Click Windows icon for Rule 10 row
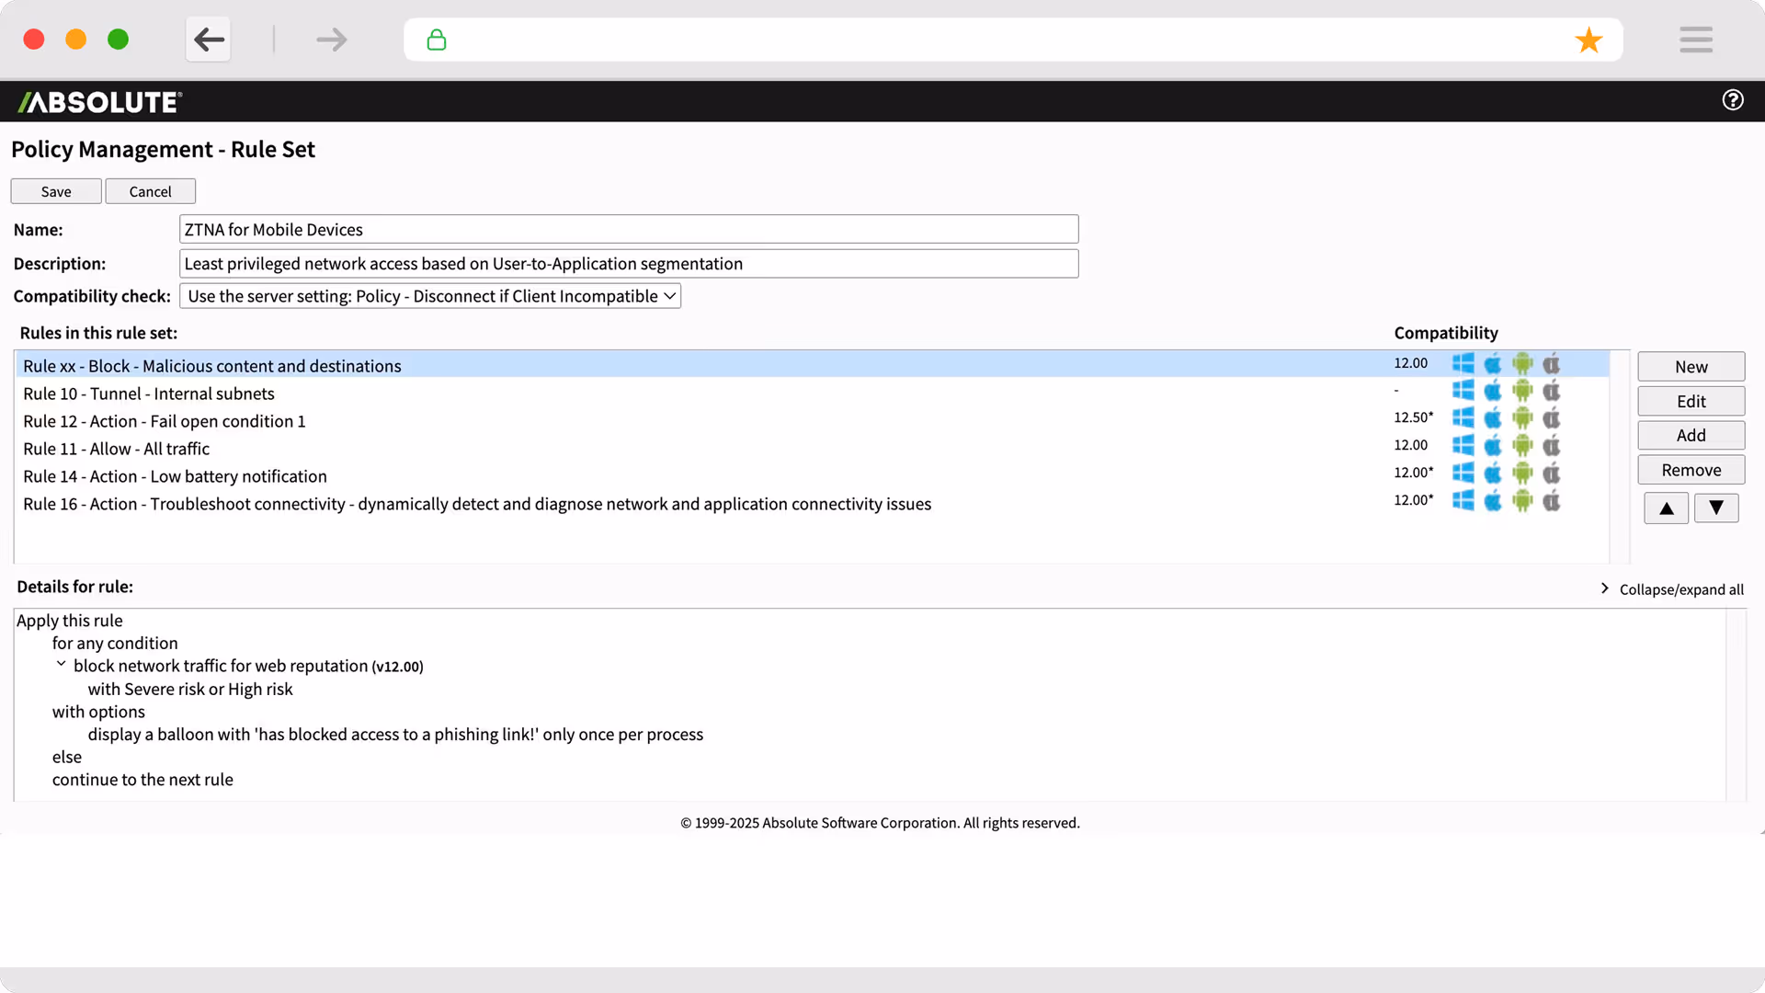This screenshot has width=1765, height=993. (1463, 391)
